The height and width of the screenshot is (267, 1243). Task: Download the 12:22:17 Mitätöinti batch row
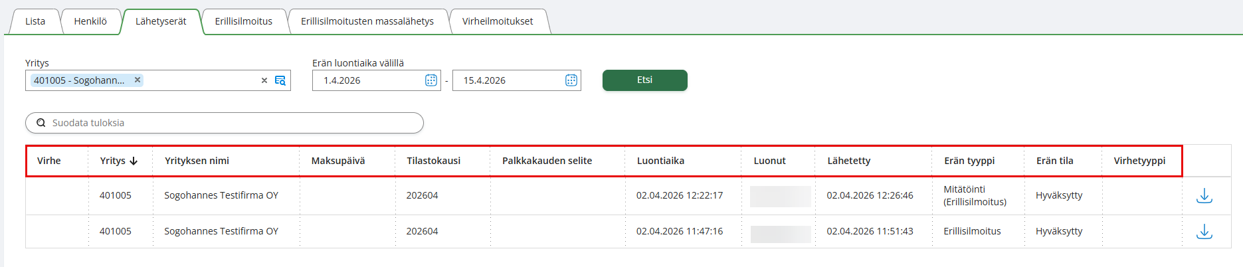tap(1204, 196)
